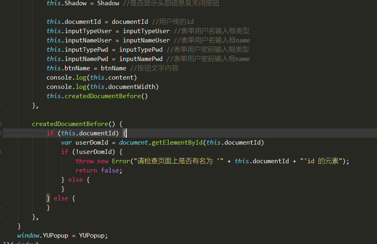Click 'YUPopup;' at the end of the assignment
The image size is (377, 244).
point(93,236)
